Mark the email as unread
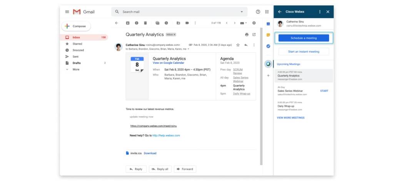This screenshot has width=394, height=181. tap(157, 23)
